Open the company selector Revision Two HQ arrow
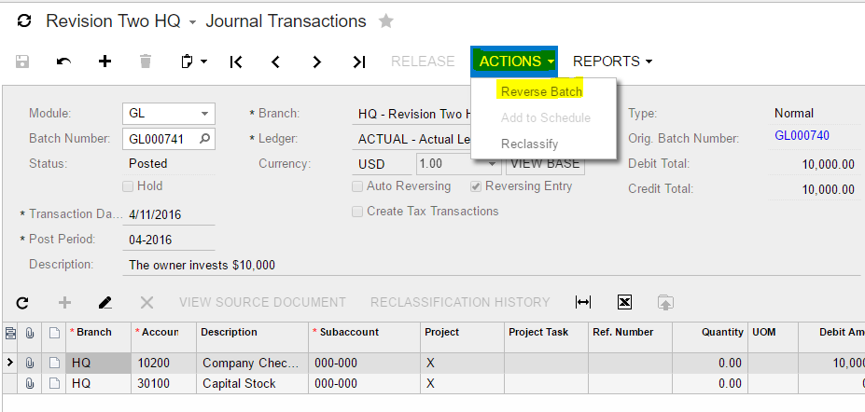865x412 pixels. [x=192, y=22]
